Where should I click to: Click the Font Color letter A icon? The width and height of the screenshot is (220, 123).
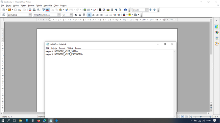pyautogui.click(x=124, y=15)
